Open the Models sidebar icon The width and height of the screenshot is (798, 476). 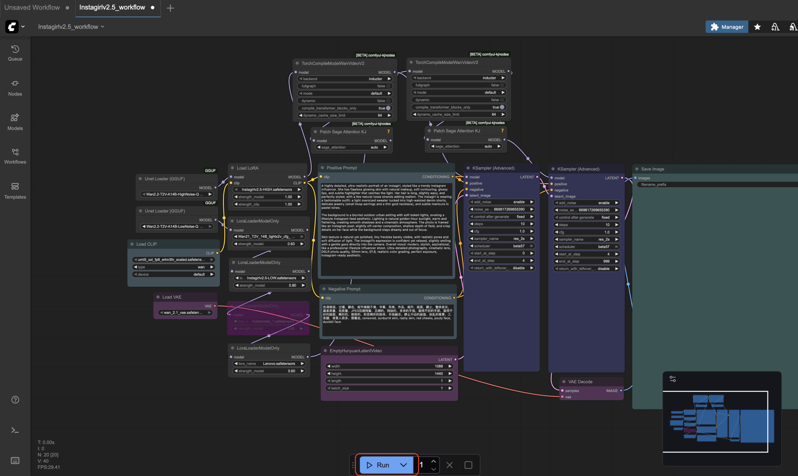[x=15, y=122]
